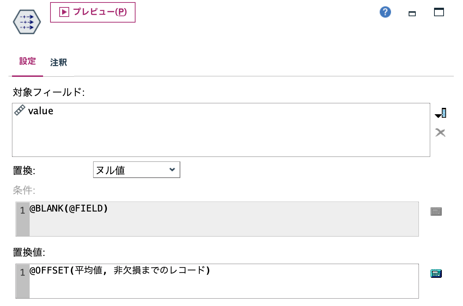The height and width of the screenshot is (306, 463).
Task: Click the restore-down window icon
Action: (412, 13)
